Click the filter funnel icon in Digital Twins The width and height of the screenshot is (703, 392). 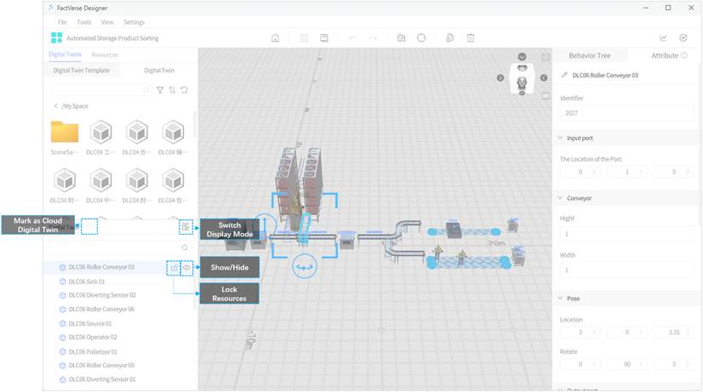click(160, 89)
